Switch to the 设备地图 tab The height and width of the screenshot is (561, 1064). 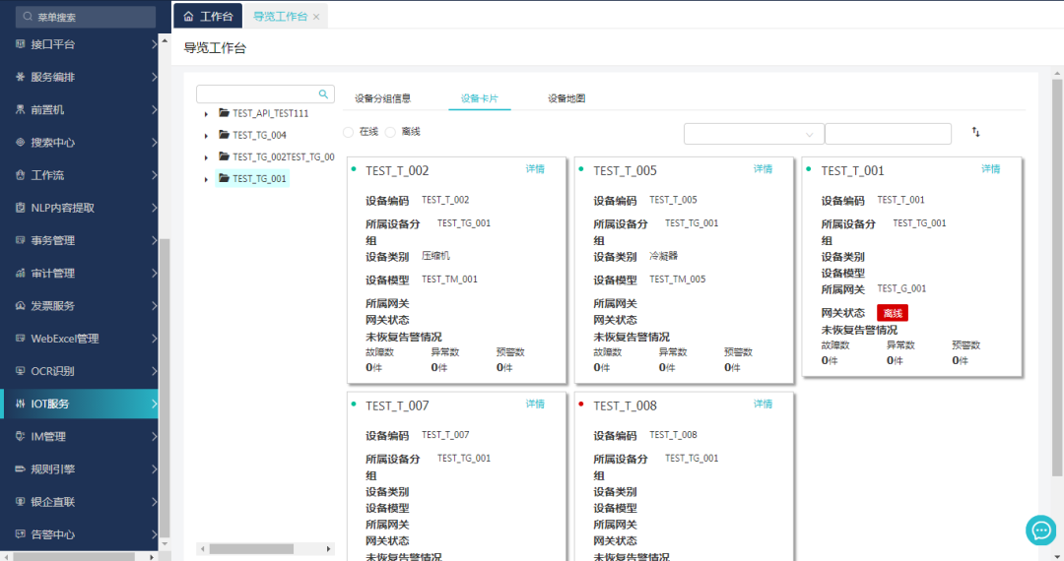pos(566,98)
